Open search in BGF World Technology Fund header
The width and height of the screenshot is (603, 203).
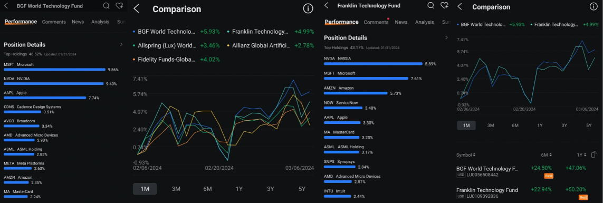(x=107, y=5)
